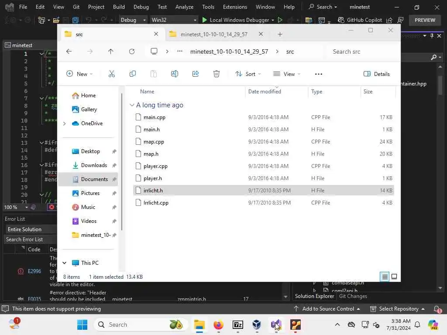Refresh the src folder view

(x=132, y=51)
